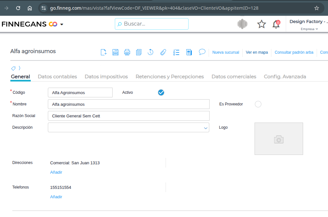Click the paperclip attachment icon

163,52
